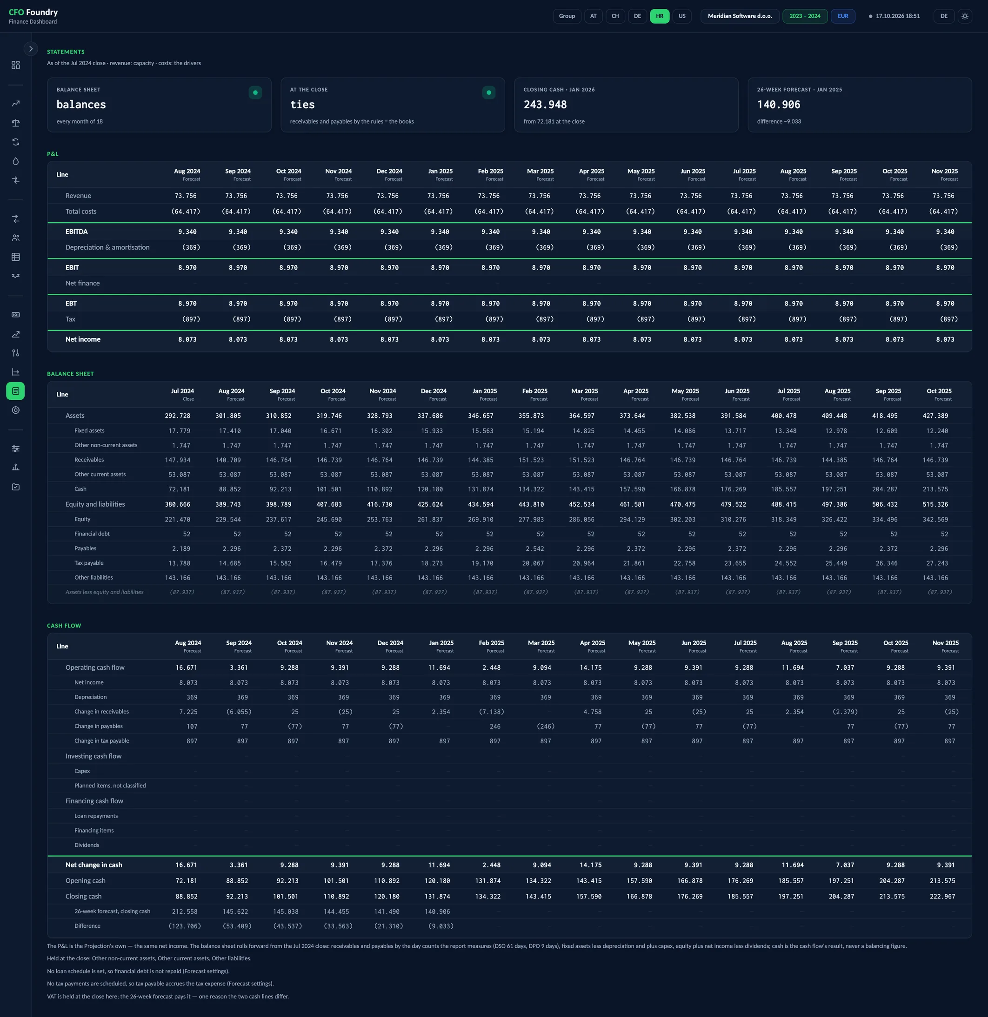Click the 17.10.2026 18:51 timestamp
Viewport: 988px width, 1017px height.
click(x=898, y=16)
